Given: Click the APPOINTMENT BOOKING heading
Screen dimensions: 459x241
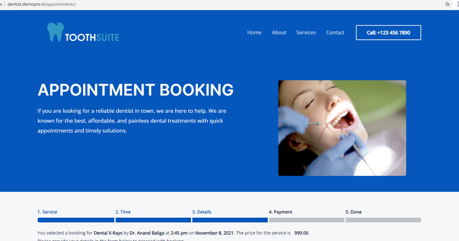Looking at the screenshot, I should [135, 90].
